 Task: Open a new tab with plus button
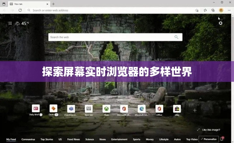[54, 4]
